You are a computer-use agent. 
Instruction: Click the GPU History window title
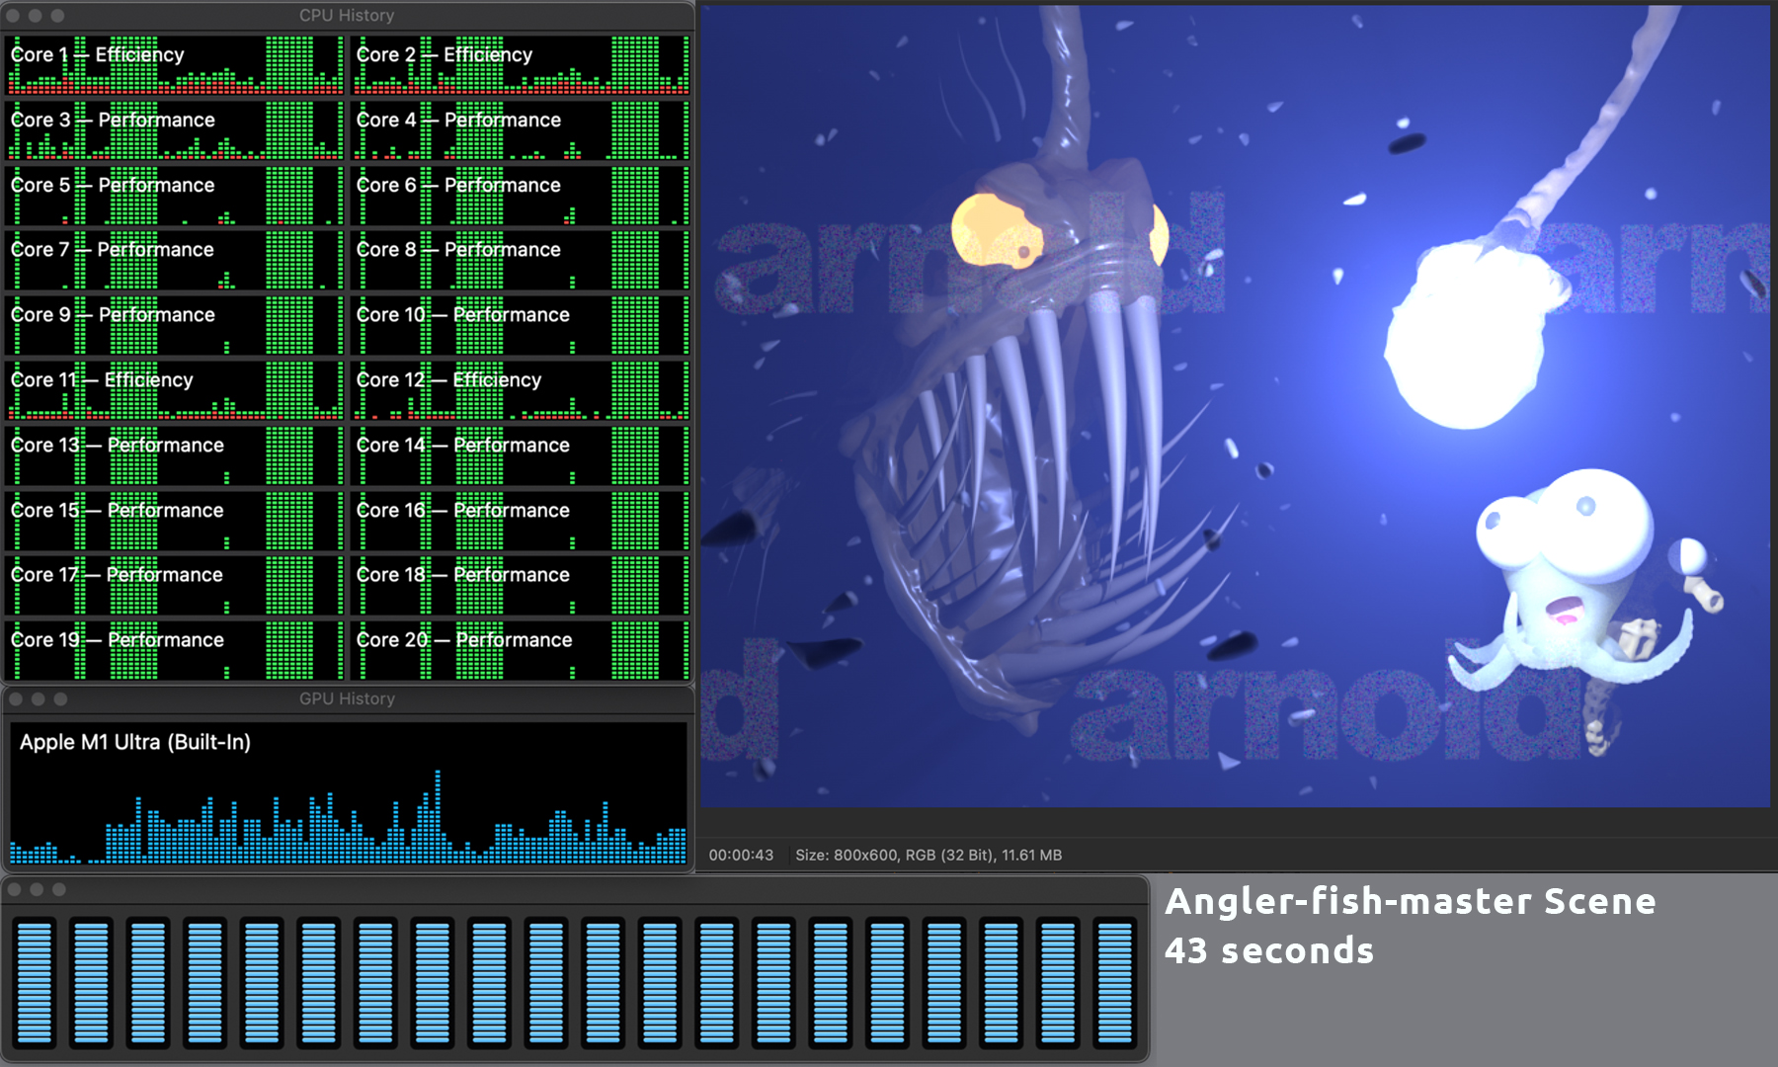[x=347, y=698]
